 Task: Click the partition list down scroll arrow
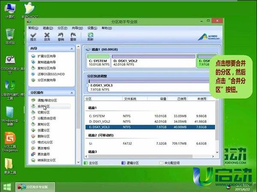click(217, 152)
